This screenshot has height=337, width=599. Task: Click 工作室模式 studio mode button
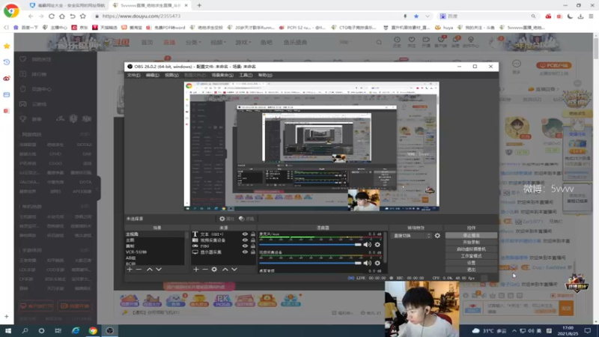point(472,256)
